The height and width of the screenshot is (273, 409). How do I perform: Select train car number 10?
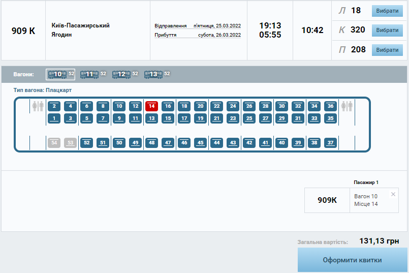tap(60, 74)
